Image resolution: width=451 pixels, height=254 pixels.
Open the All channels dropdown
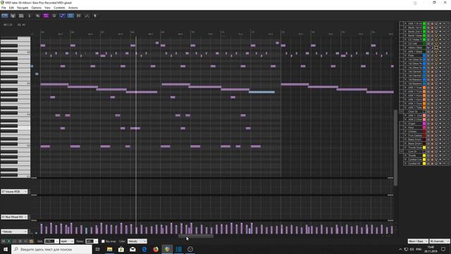[x=439, y=241]
